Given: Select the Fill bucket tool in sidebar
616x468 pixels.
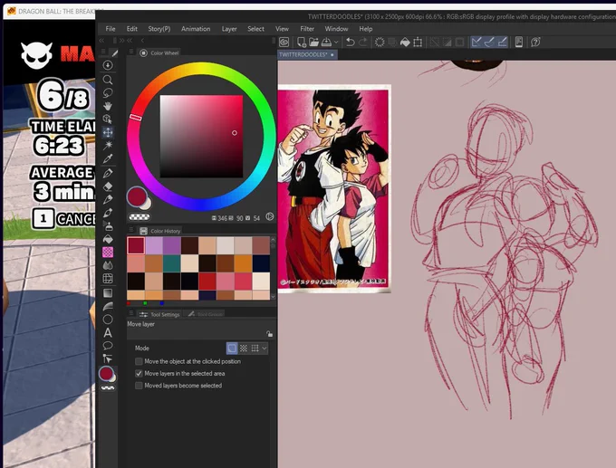Looking at the screenshot, I should pyautogui.click(x=108, y=239).
